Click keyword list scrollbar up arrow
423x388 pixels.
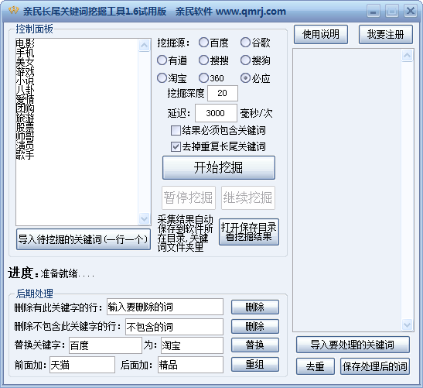coord(145,46)
